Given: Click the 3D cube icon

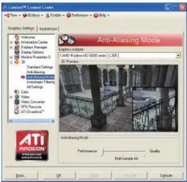Looking at the screenshot, I should click(17, 62).
